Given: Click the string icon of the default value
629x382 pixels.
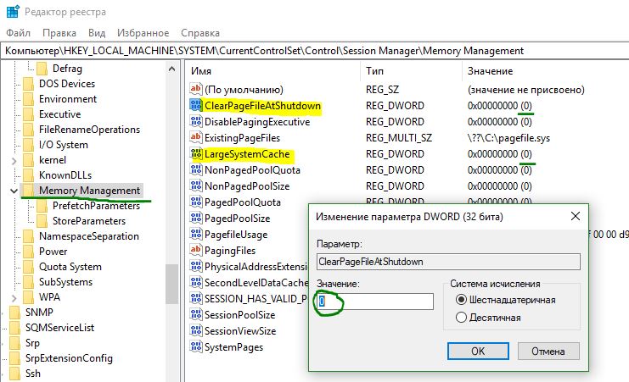Looking at the screenshot, I should (196, 90).
